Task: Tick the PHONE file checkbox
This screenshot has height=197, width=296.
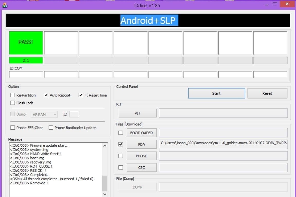Action: coord(121,156)
